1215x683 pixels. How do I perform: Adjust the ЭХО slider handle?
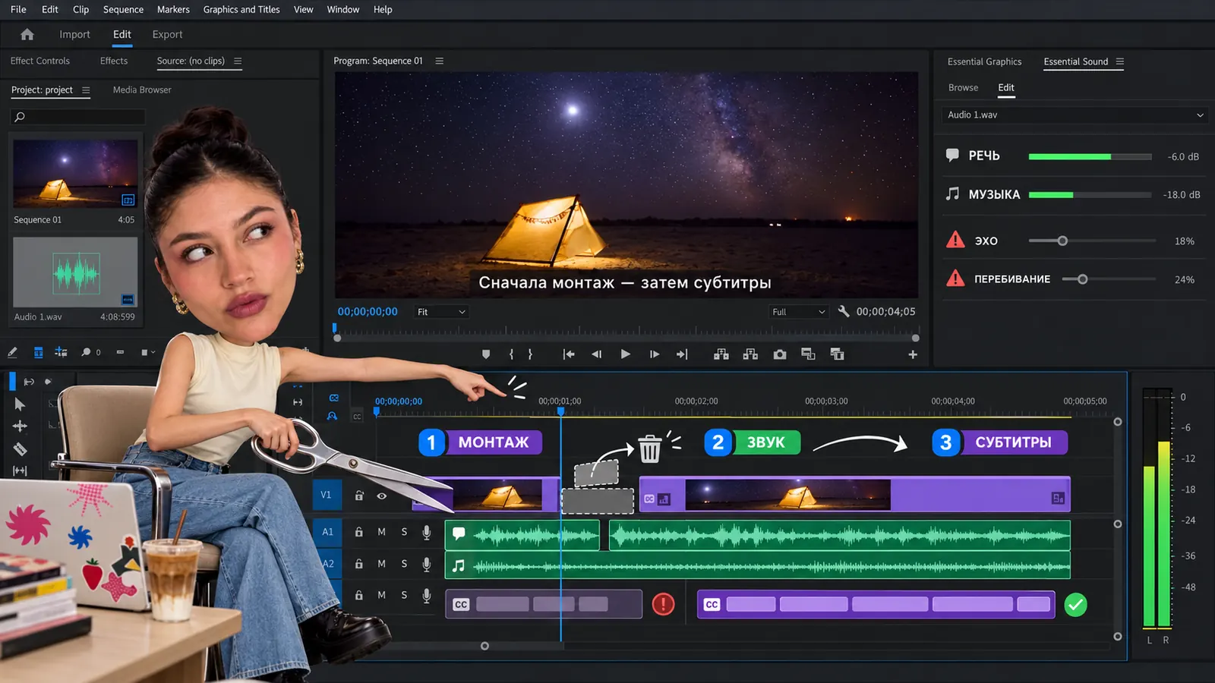coord(1062,241)
